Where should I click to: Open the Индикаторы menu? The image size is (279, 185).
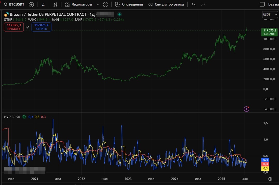pos(79,5)
